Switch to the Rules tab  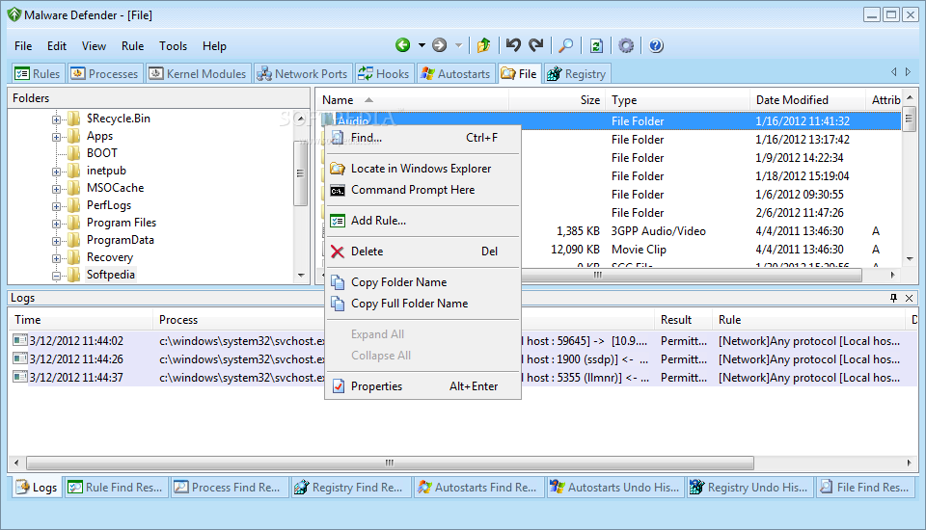(x=38, y=74)
